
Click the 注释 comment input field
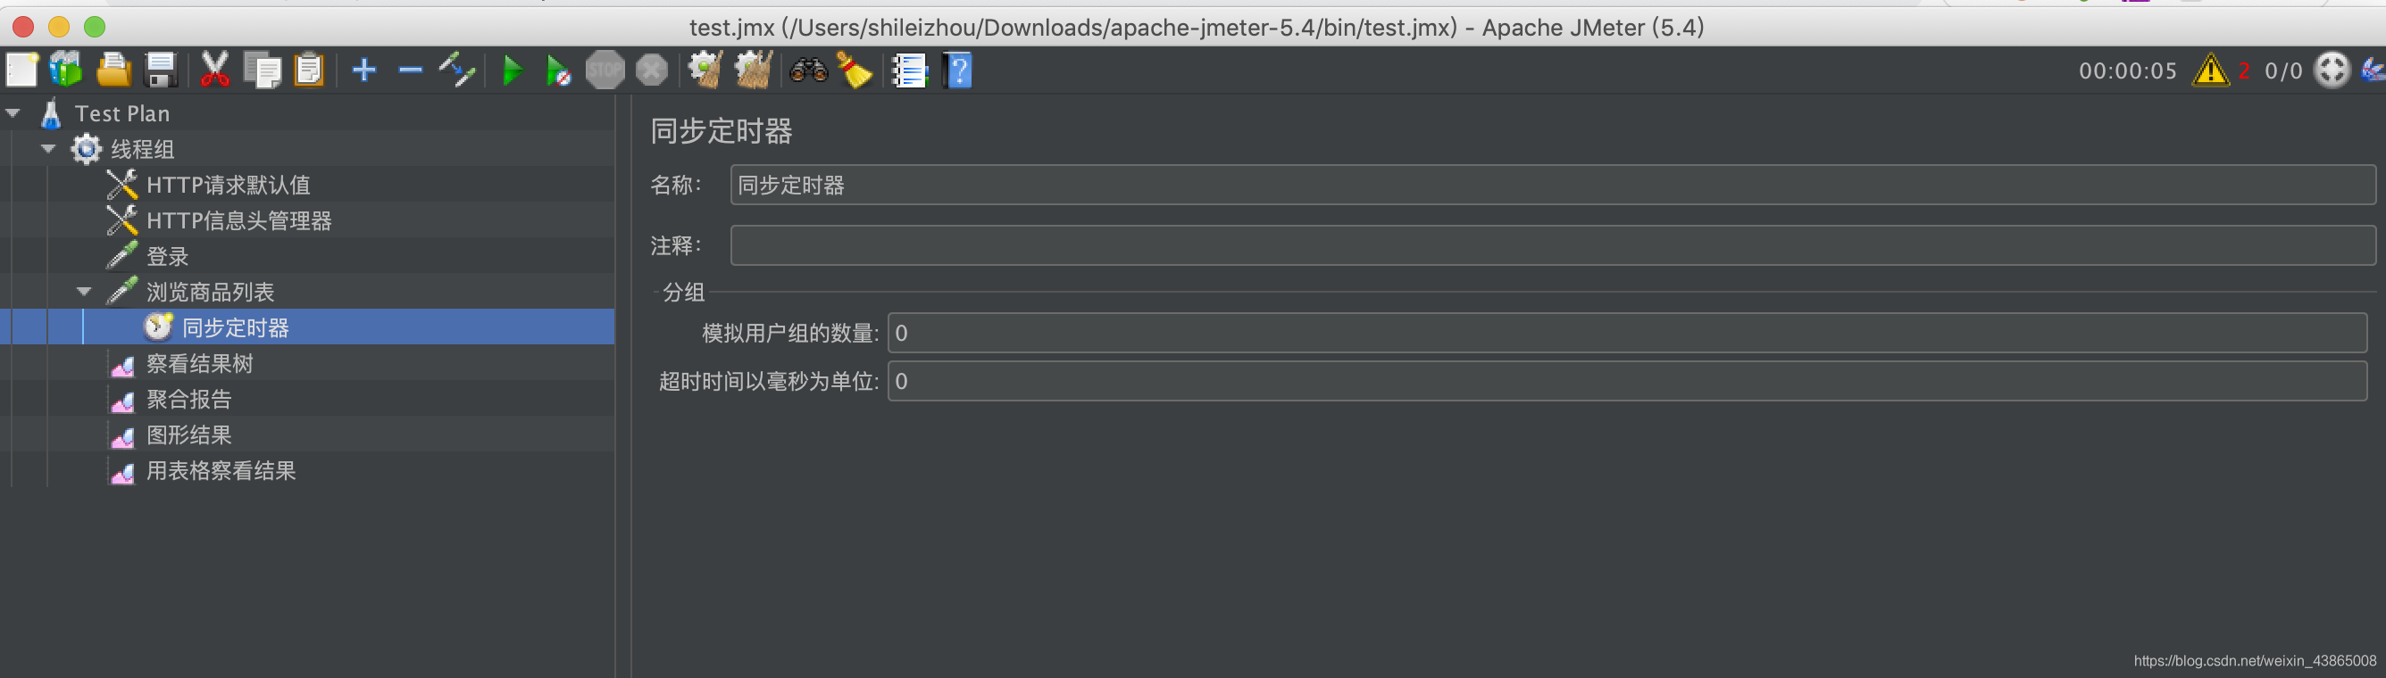tap(1552, 246)
